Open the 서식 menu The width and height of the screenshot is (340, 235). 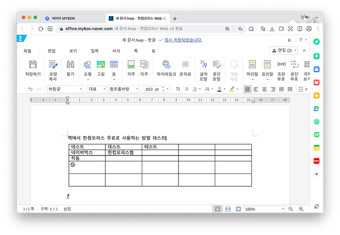pyautogui.click(x=116, y=51)
